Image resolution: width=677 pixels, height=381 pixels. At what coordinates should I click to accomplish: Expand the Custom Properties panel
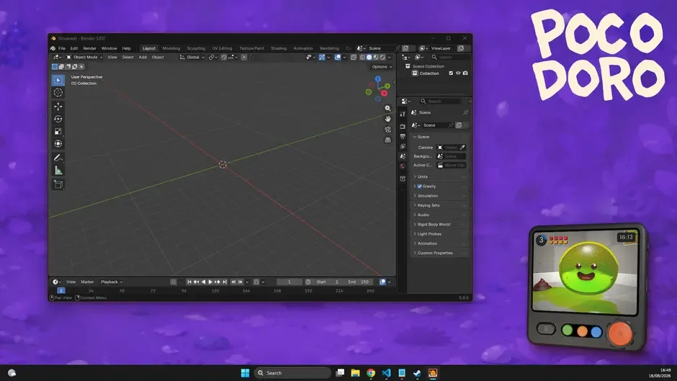(439, 253)
